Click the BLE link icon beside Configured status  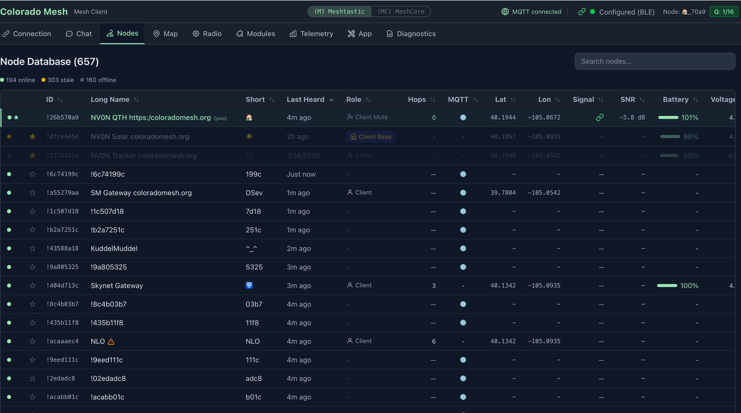click(582, 12)
